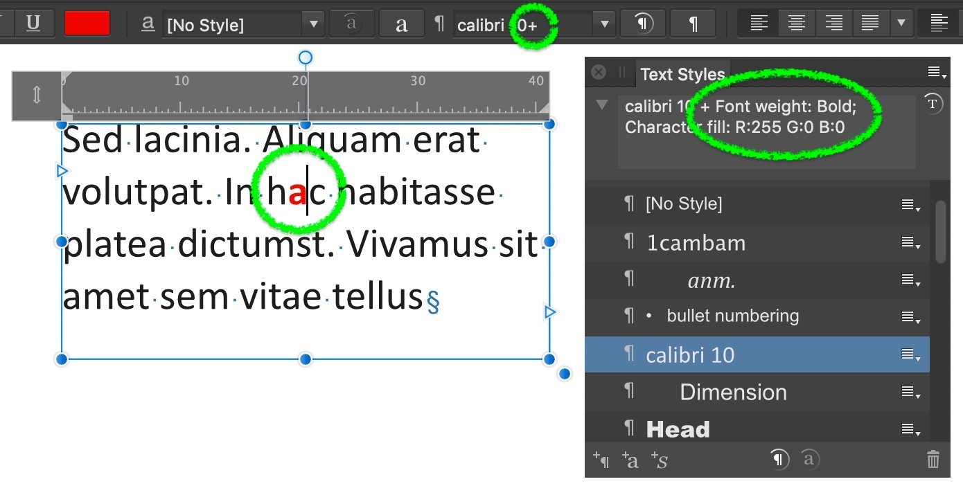963x486 pixels.
Task: Create a new character style
Action: pos(630,459)
